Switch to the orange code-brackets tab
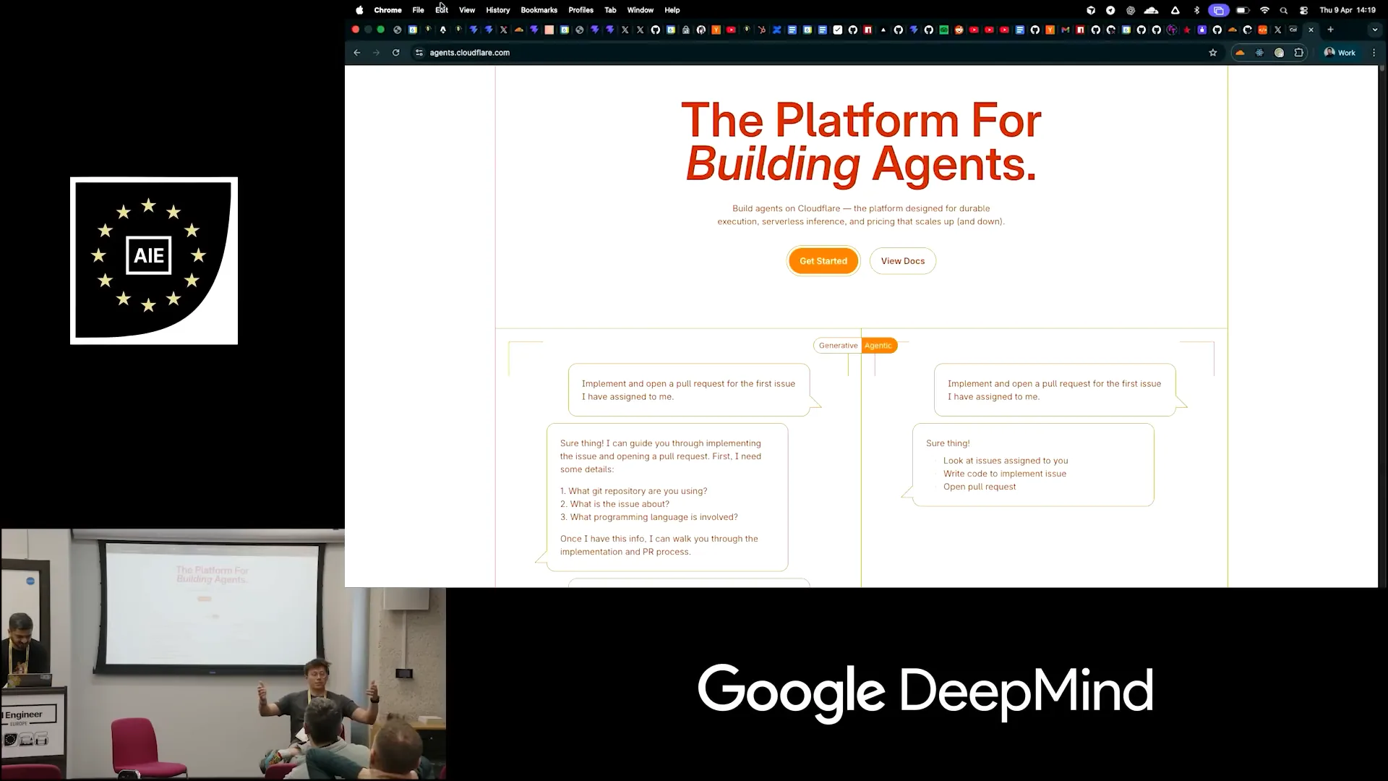 point(1262,30)
